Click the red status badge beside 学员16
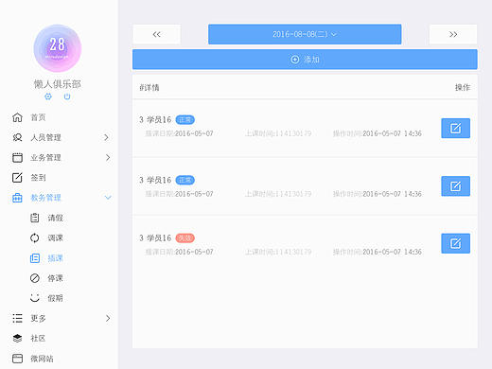 click(185, 238)
